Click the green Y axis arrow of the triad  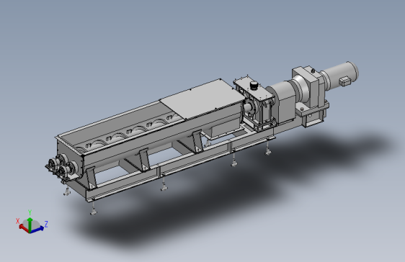30,225
